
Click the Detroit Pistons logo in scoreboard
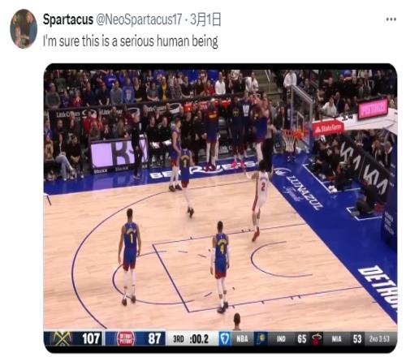pos(125,338)
